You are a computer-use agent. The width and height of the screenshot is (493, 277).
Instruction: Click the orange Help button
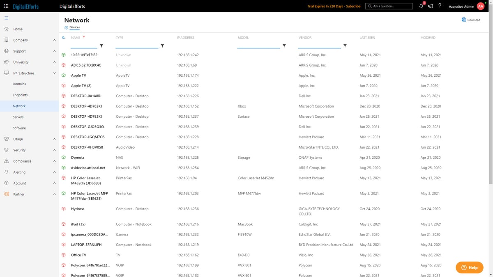point(470,268)
